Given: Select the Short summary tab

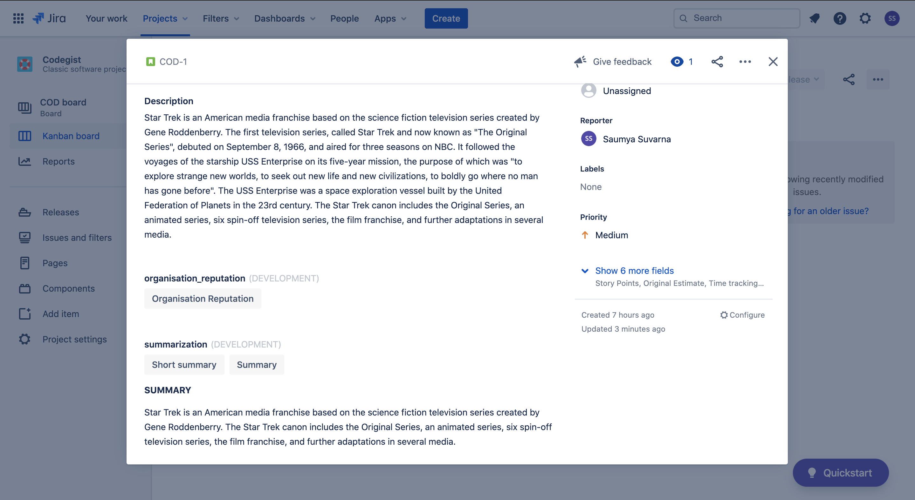Looking at the screenshot, I should [184, 364].
